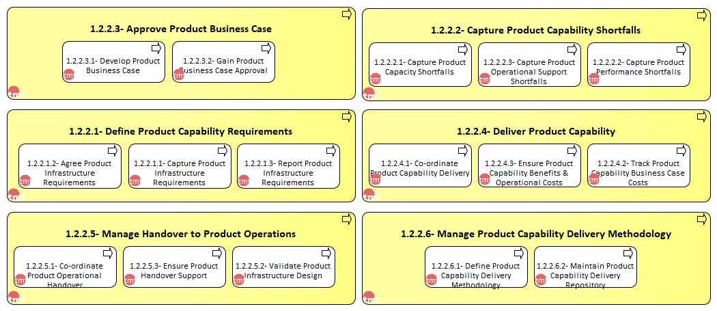
Task: Click the arrow icon on Deliver Product Capability group
Action: coord(702,117)
